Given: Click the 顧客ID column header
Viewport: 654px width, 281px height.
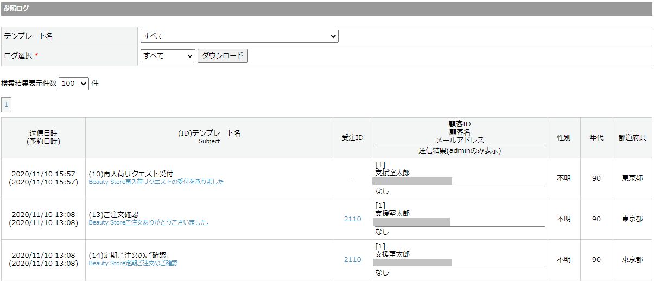Looking at the screenshot, I should (x=460, y=124).
